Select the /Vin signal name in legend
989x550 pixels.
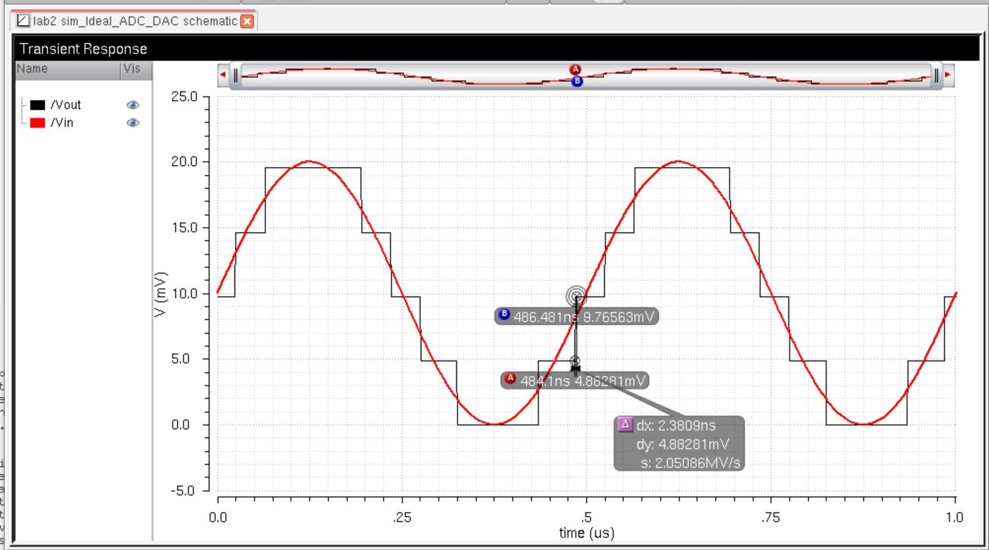[62, 123]
